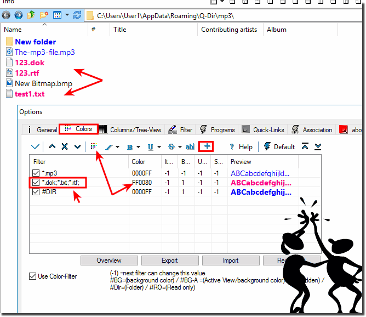Move filter to top of list
This screenshot has height=317, width=366.
305,146
